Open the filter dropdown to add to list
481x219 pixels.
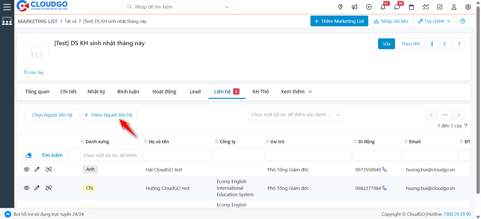click(x=296, y=115)
